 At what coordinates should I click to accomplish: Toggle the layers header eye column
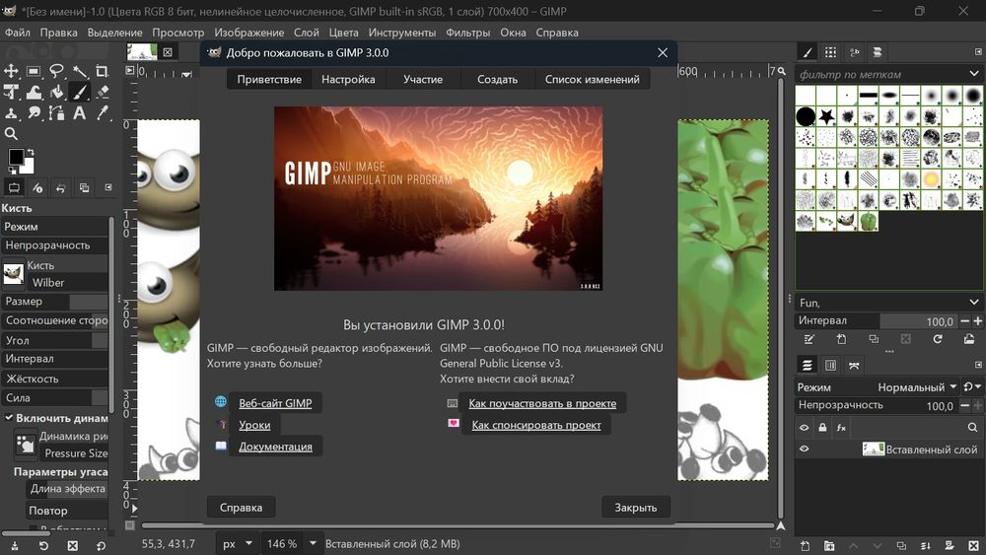tap(804, 428)
